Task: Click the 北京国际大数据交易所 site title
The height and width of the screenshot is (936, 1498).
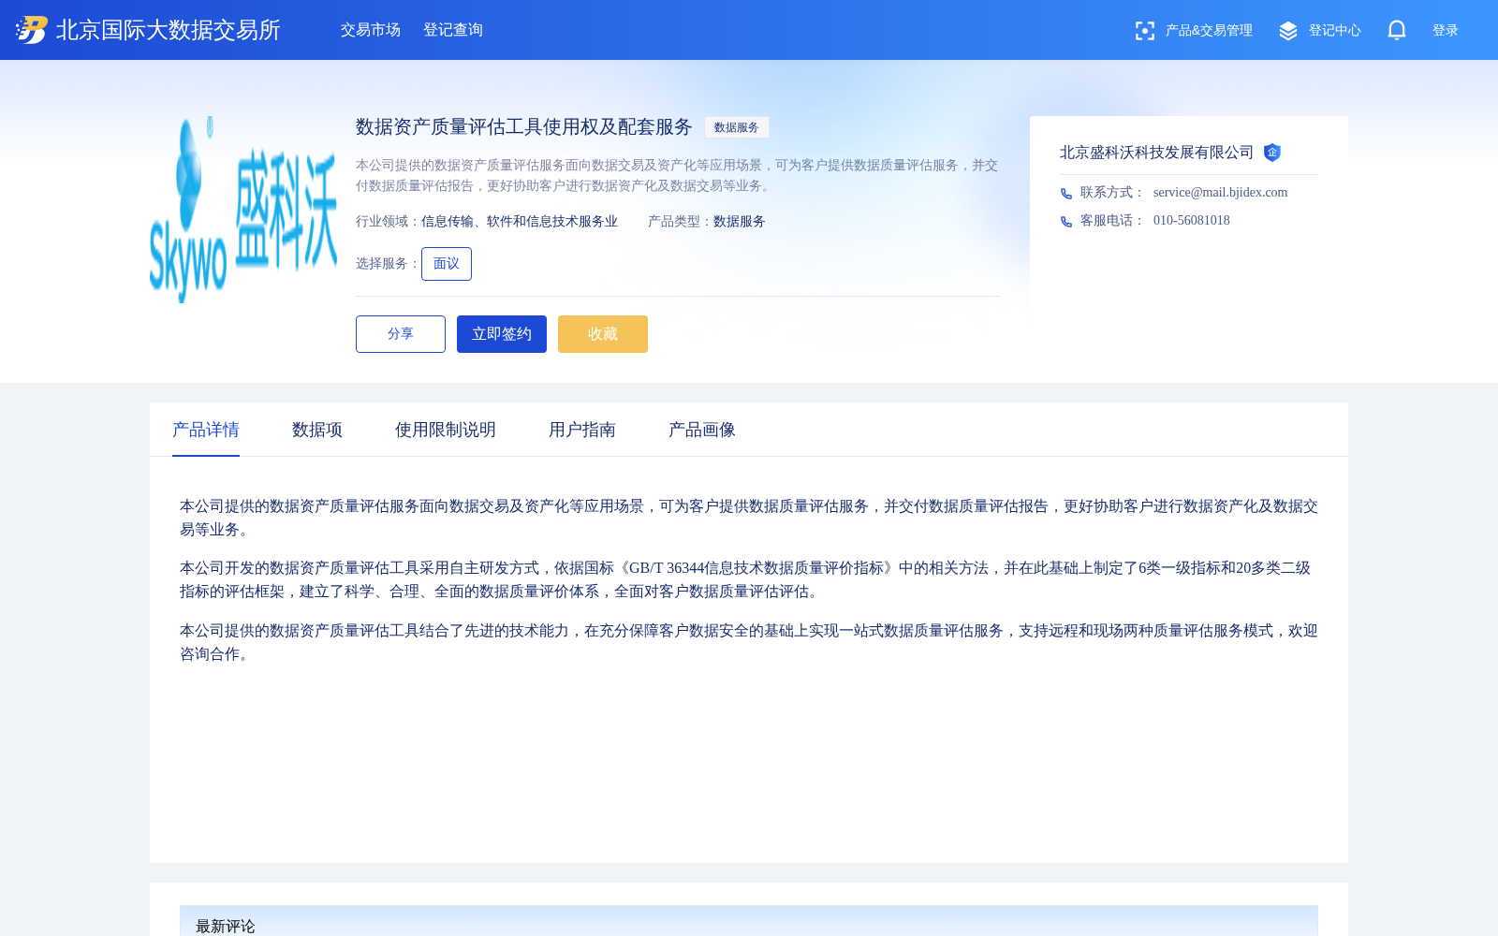Action: [x=169, y=30]
